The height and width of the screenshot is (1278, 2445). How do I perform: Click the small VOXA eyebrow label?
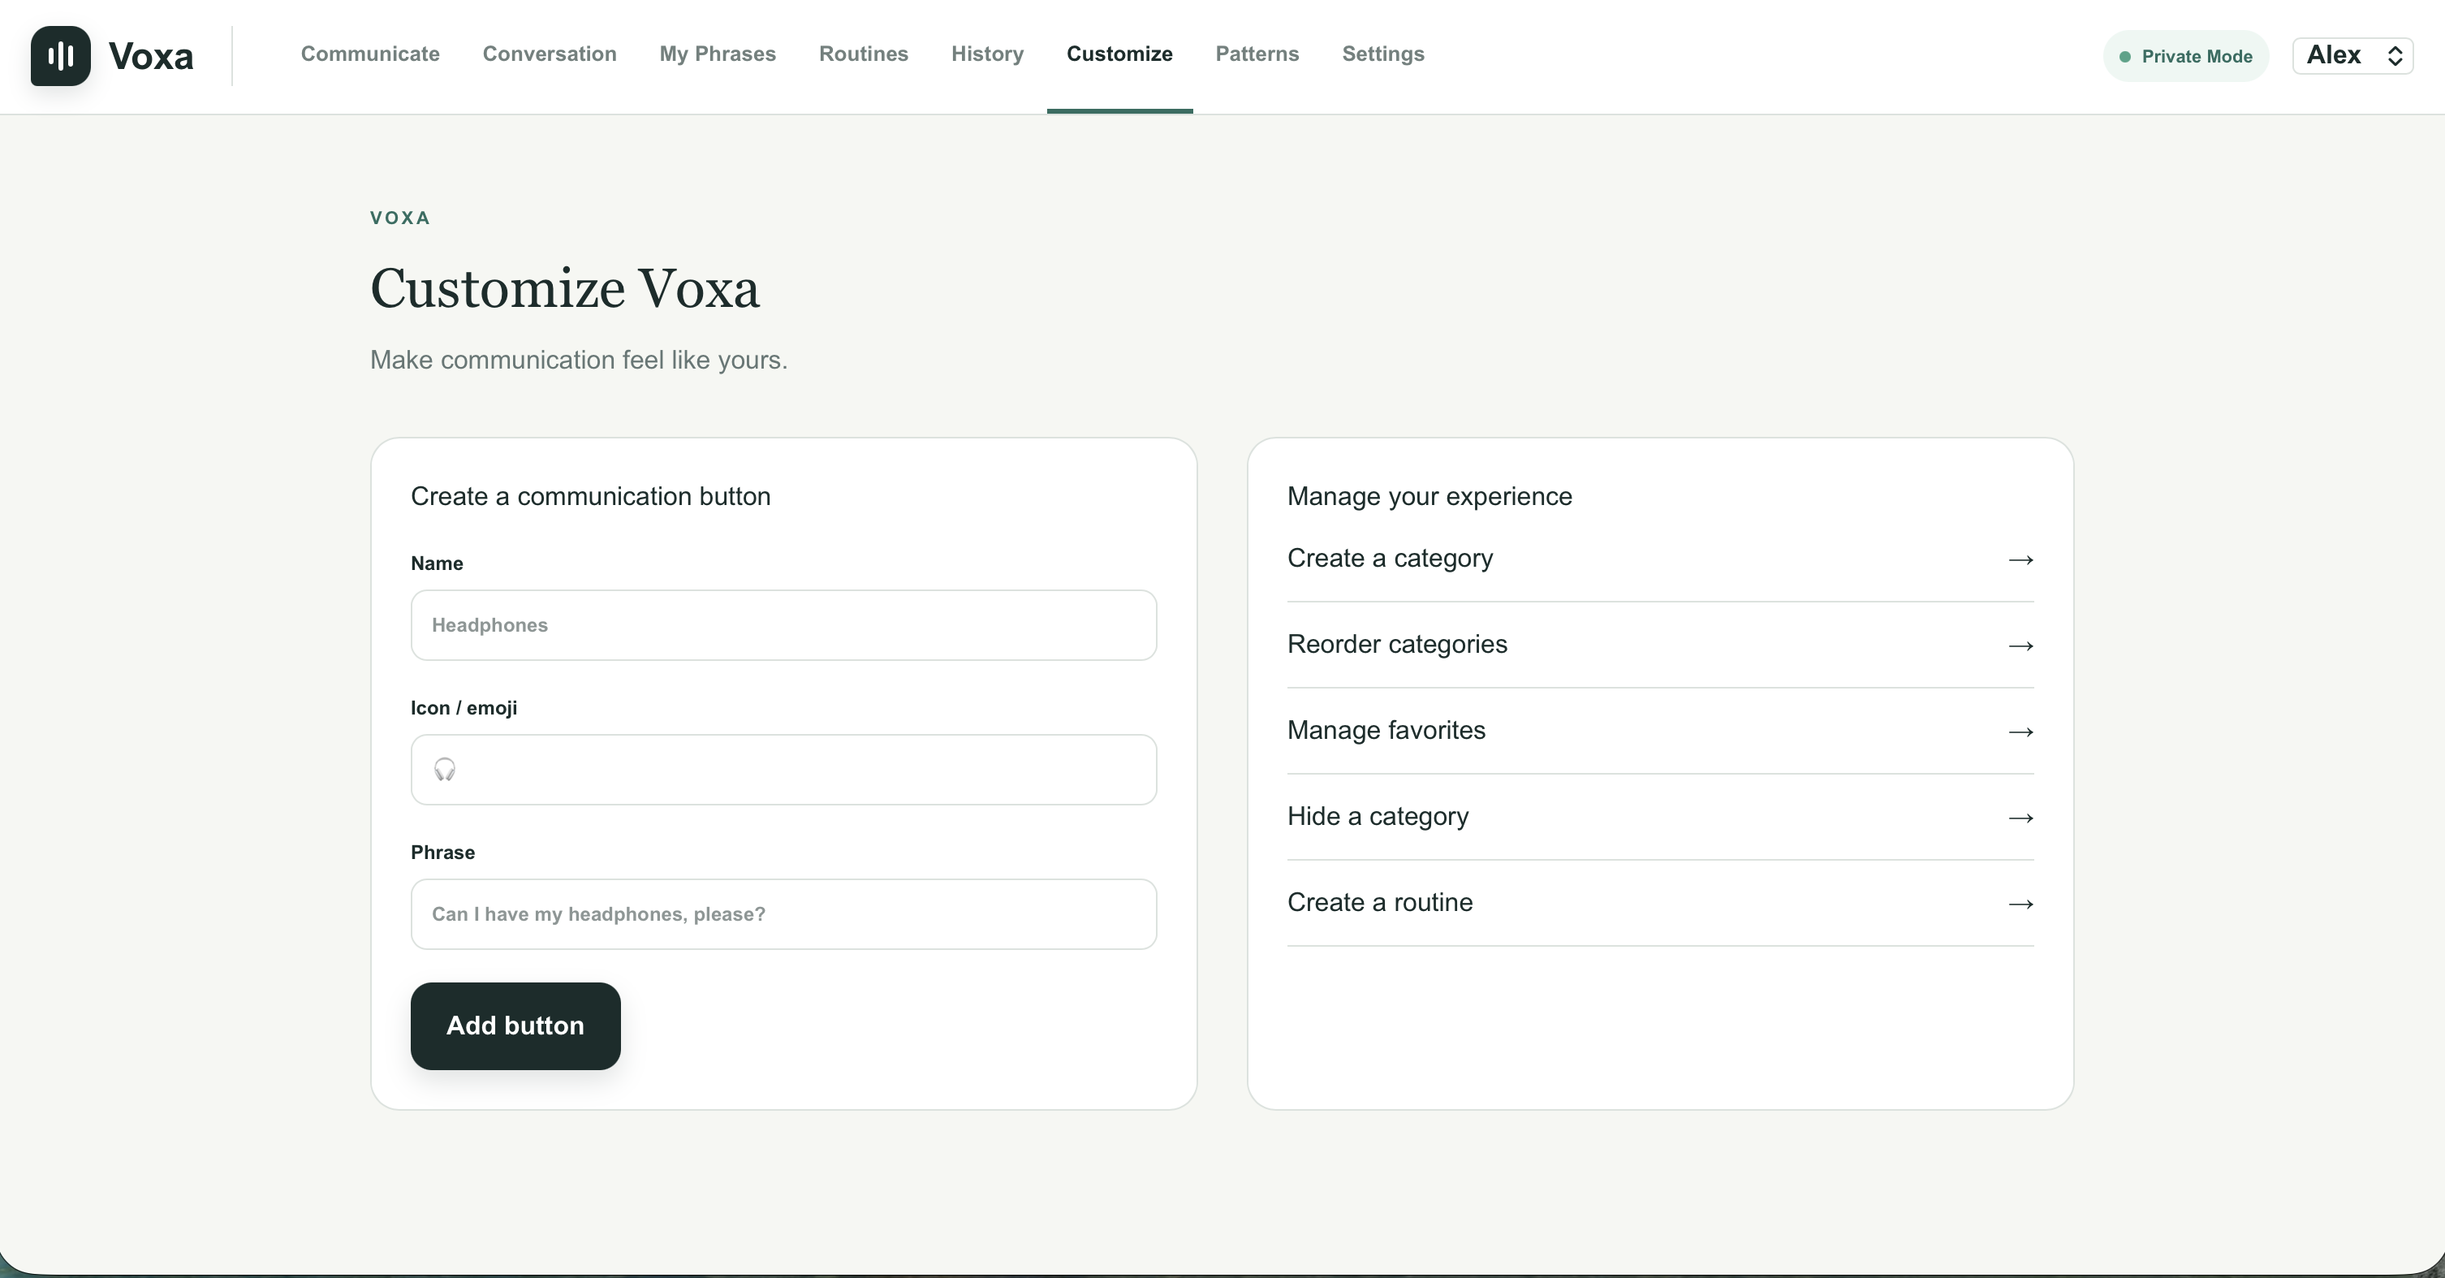[399, 218]
